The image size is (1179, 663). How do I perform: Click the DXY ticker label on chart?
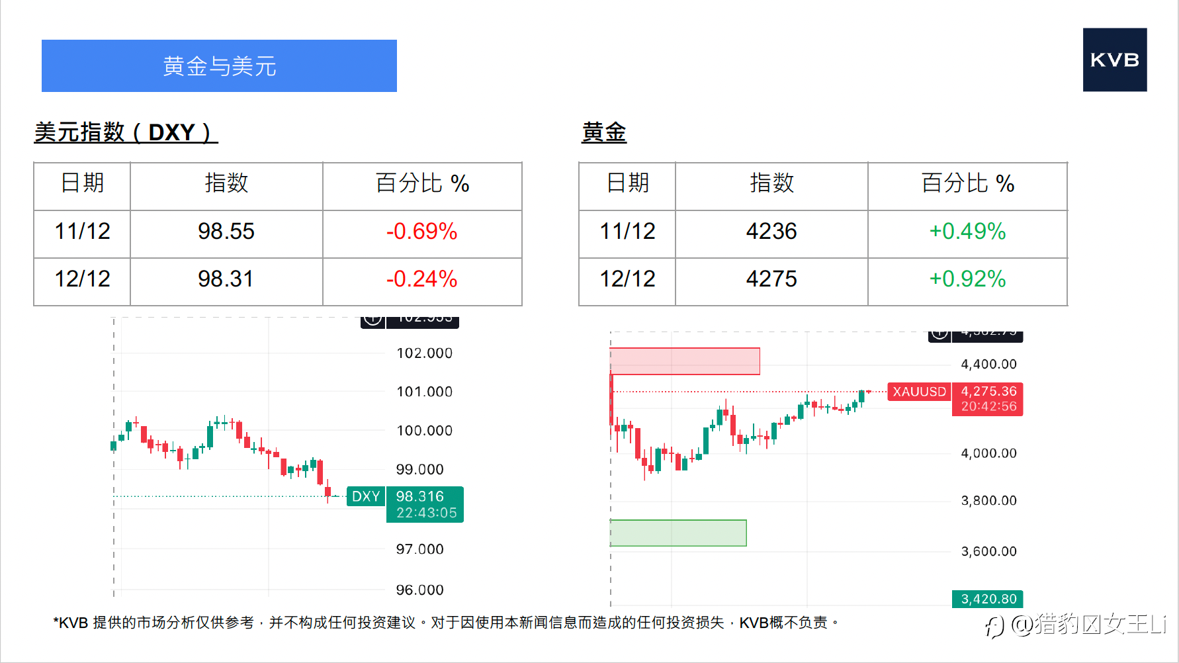[366, 496]
